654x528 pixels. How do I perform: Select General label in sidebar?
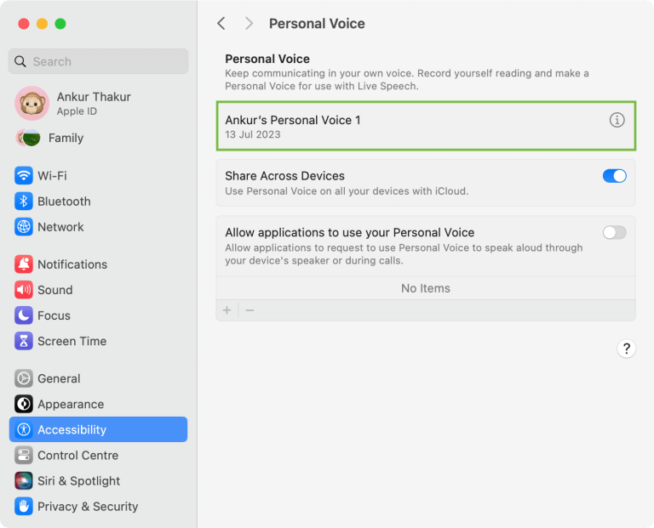(x=59, y=378)
